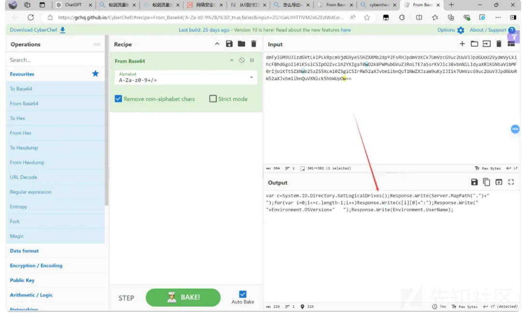Clear input and output trash icon
Screen dimensions: 522x313
tap(499, 44)
